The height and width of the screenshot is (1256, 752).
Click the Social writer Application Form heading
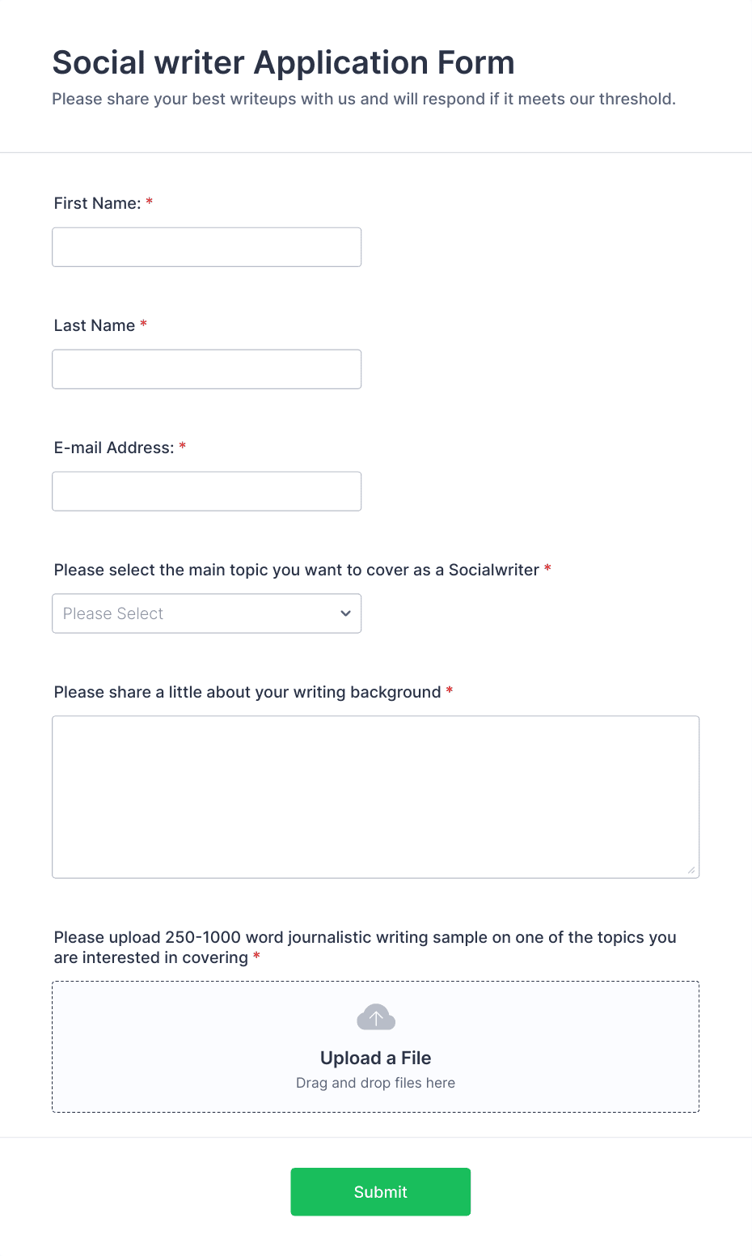(x=284, y=62)
